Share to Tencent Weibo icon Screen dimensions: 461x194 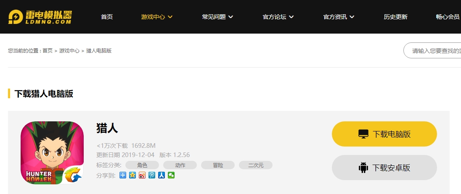152,175
